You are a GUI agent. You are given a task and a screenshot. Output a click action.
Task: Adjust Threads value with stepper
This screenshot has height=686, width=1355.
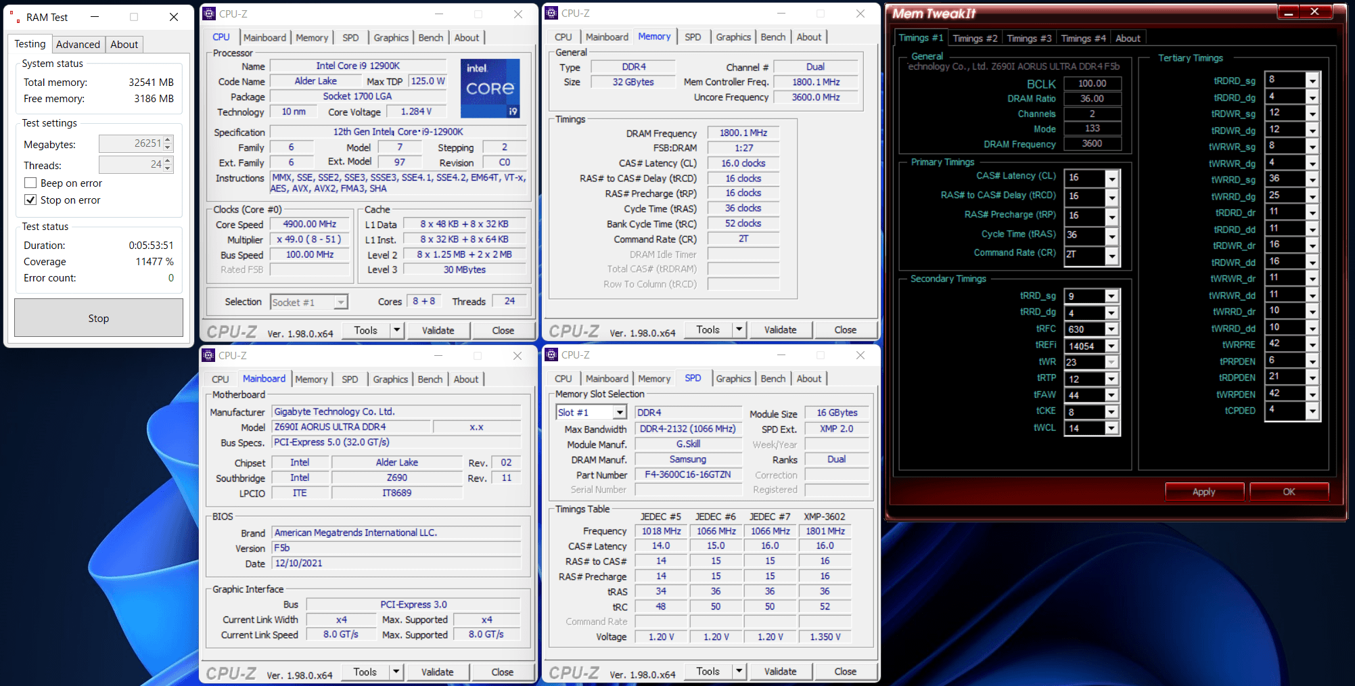(x=168, y=164)
